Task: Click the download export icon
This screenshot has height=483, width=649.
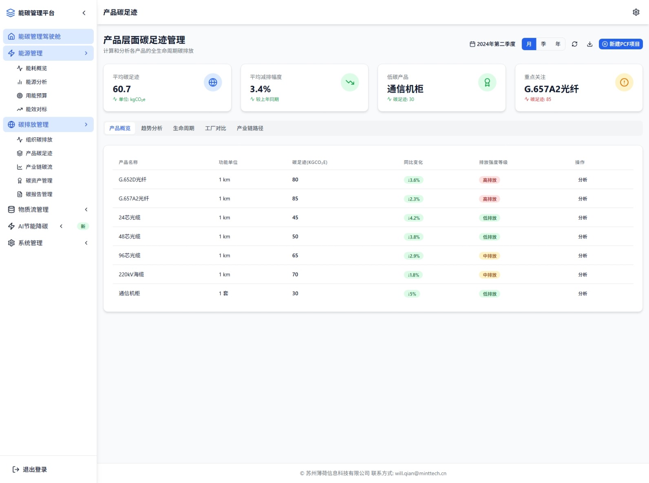Action: coord(589,44)
